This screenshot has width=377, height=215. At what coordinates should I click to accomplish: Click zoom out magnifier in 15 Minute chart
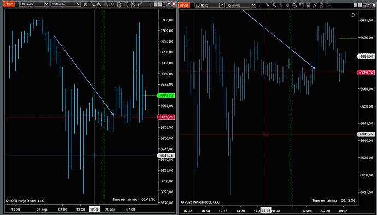coord(281,5)
